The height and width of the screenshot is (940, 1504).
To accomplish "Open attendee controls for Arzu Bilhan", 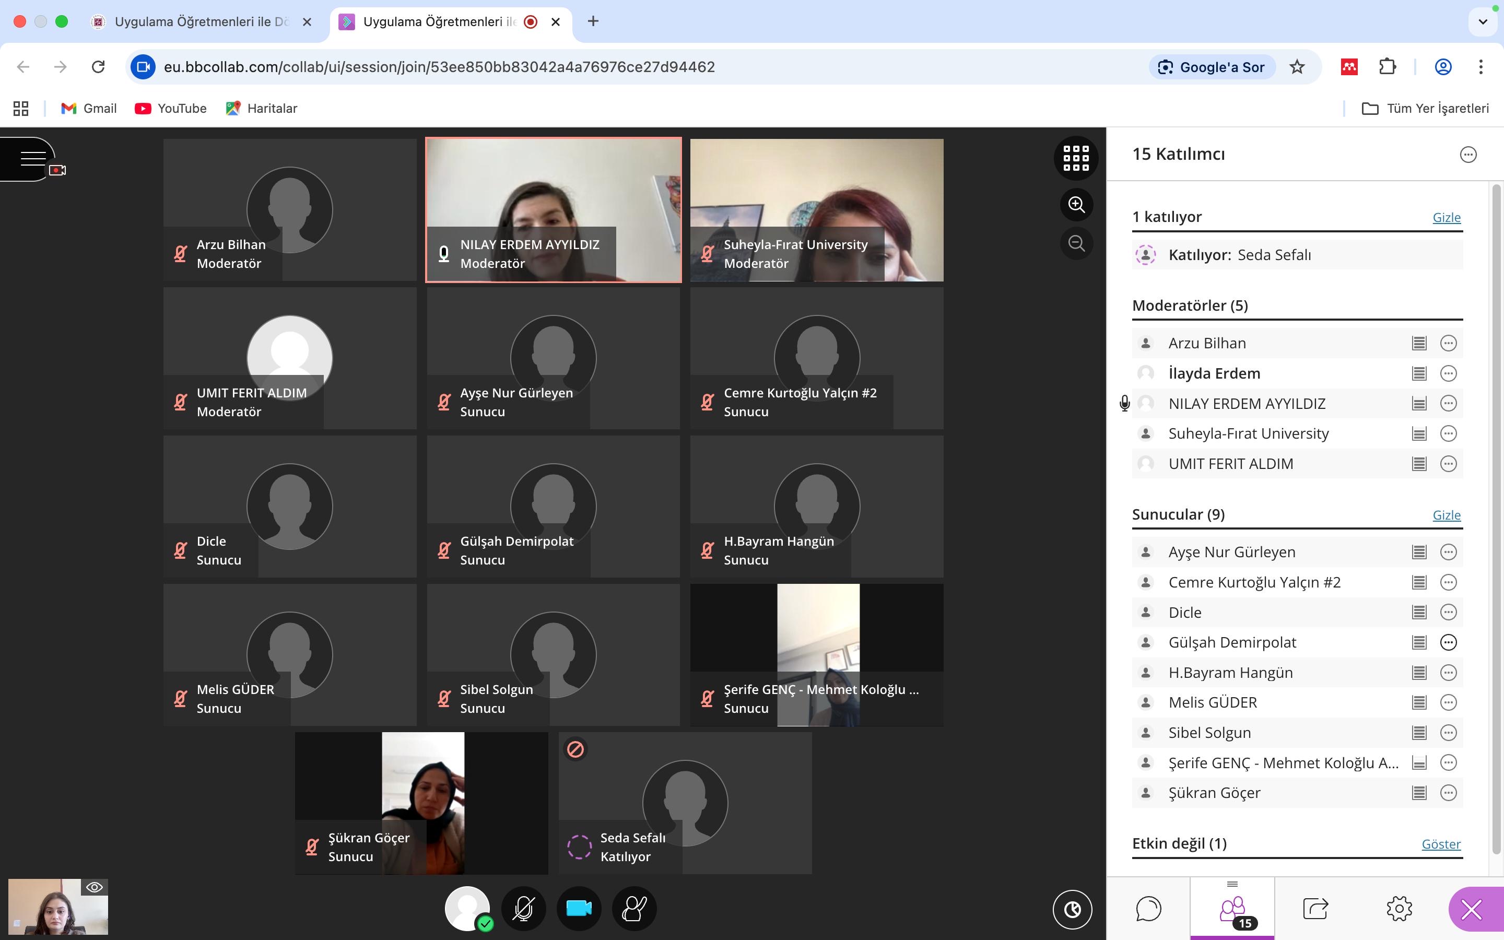I will 1448,343.
